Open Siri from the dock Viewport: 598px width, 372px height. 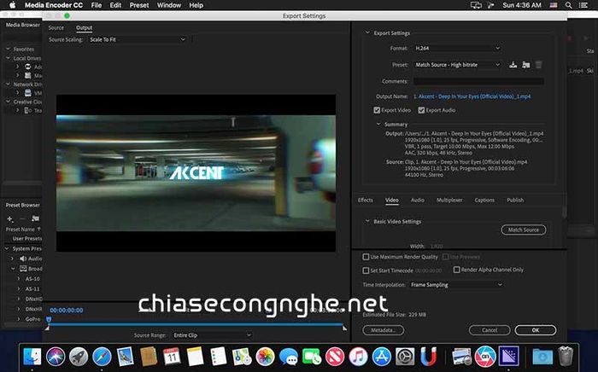click(x=56, y=357)
